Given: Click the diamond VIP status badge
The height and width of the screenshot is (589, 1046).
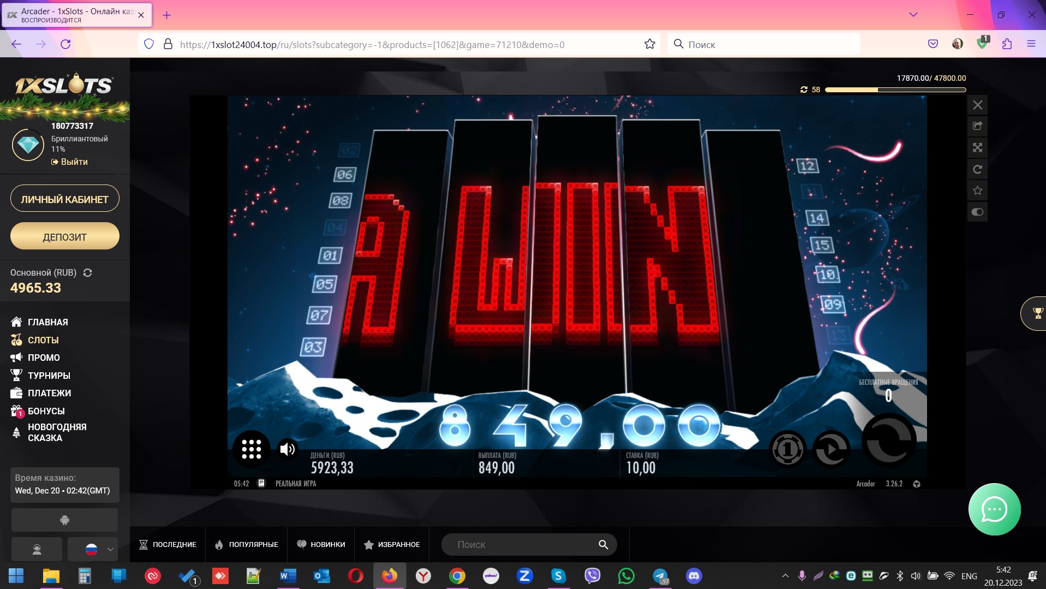Looking at the screenshot, I should (28, 145).
